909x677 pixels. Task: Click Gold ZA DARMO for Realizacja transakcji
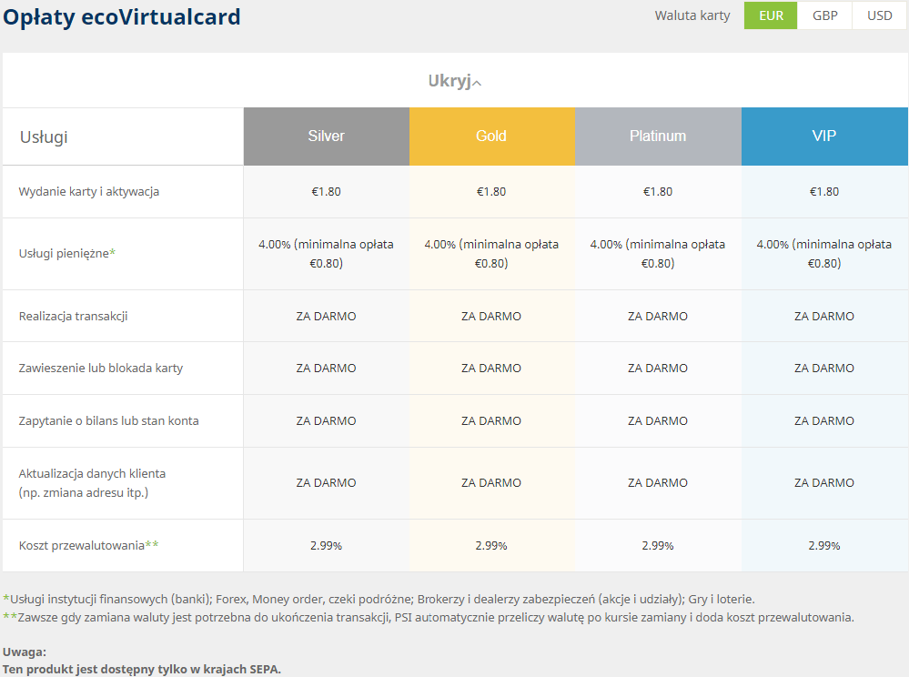tap(491, 317)
